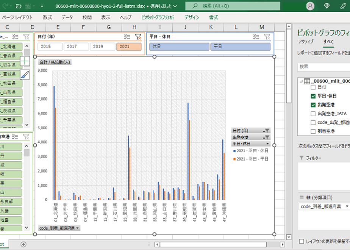Toggle multi-select on the airport slicer

tap(15, 137)
